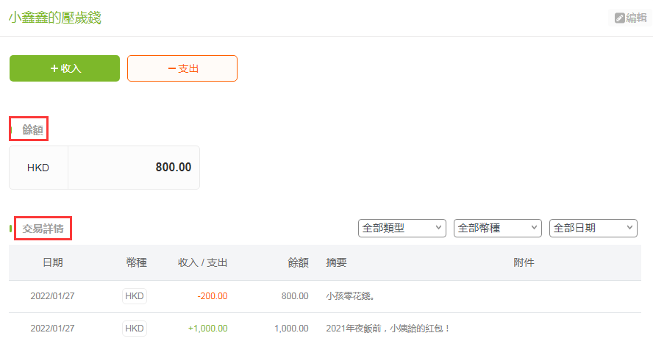Click the 800.00 HKD balance box
This screenshot has width=653, height=355.
point(104,168)
